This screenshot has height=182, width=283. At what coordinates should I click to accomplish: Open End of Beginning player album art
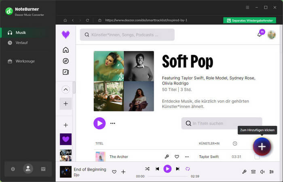pos(65,172)
